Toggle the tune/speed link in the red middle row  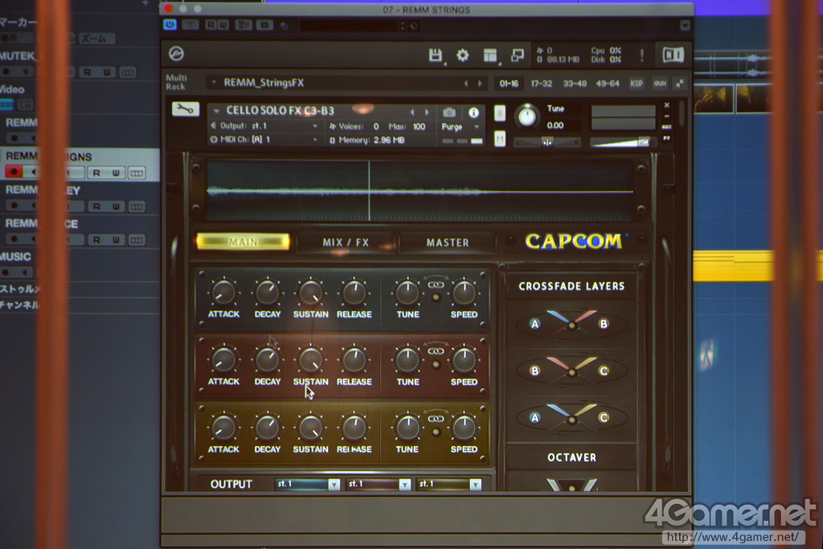pos(436,351)
